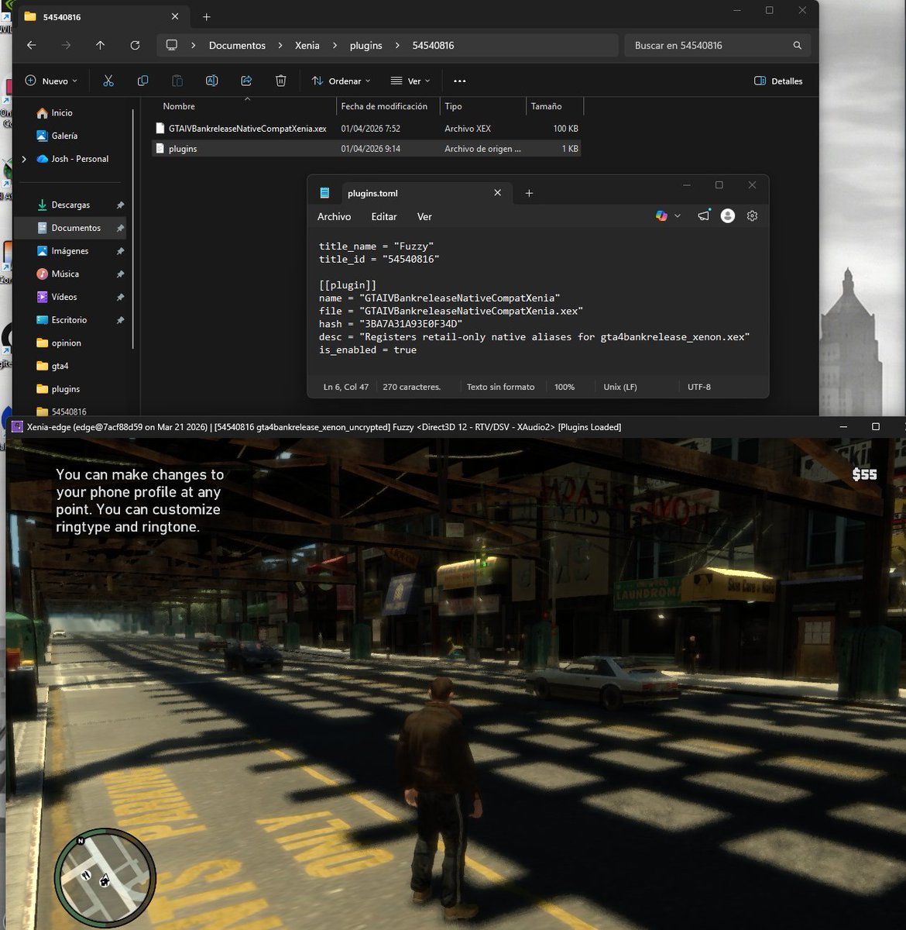Click UTF-8 encoding in Notepad status bar
The height and width of the screenshot is (930, 906).
click(699, 387)
